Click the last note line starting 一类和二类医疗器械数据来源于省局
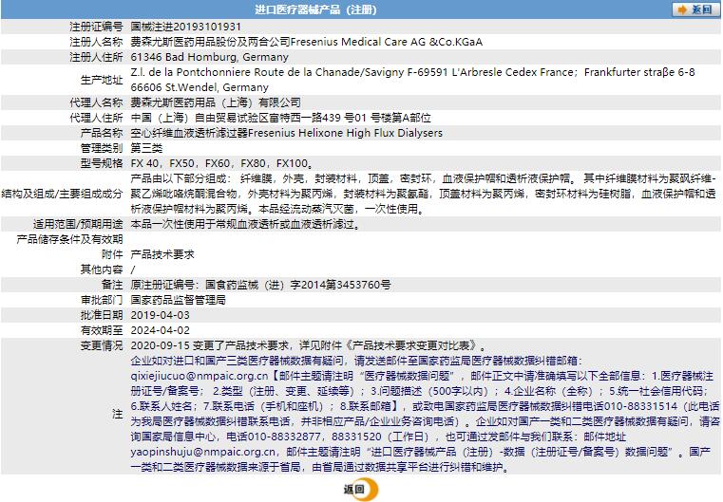This screenshot has width=723, height=502. click(320, 468)
